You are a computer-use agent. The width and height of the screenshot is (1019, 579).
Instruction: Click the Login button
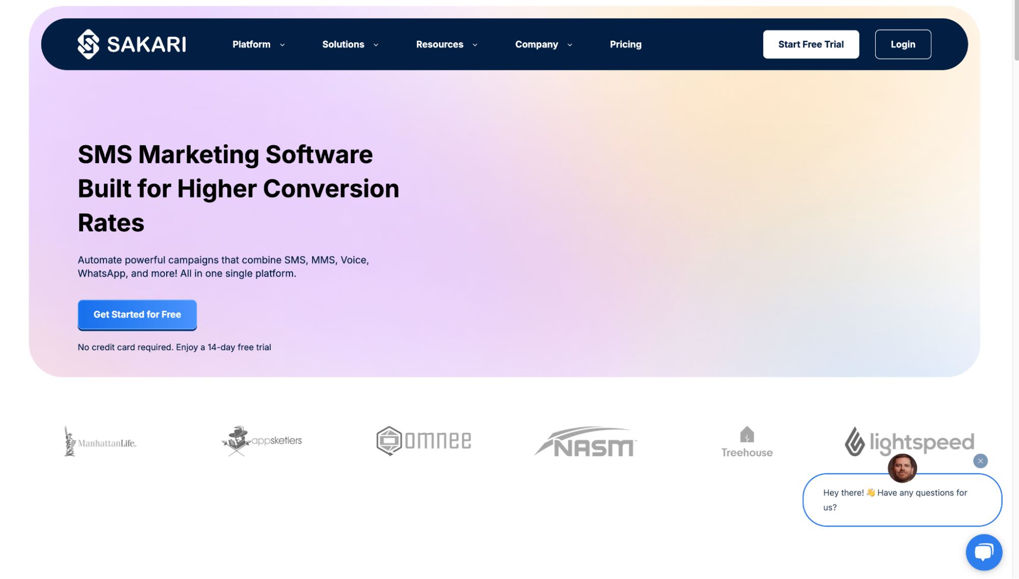click(903, 44)
